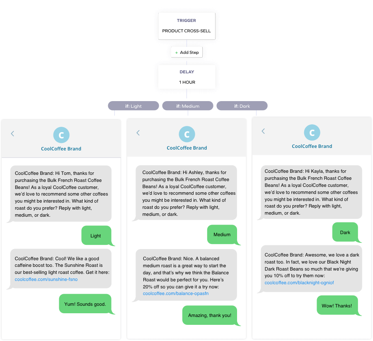
Task: Select the "if: Medium" branch pill
Action: pyautogui.click(x=188, y=106)
